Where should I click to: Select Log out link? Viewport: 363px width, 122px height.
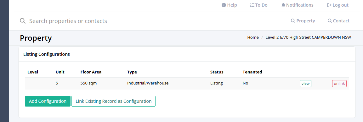click(x=338, y=5)
